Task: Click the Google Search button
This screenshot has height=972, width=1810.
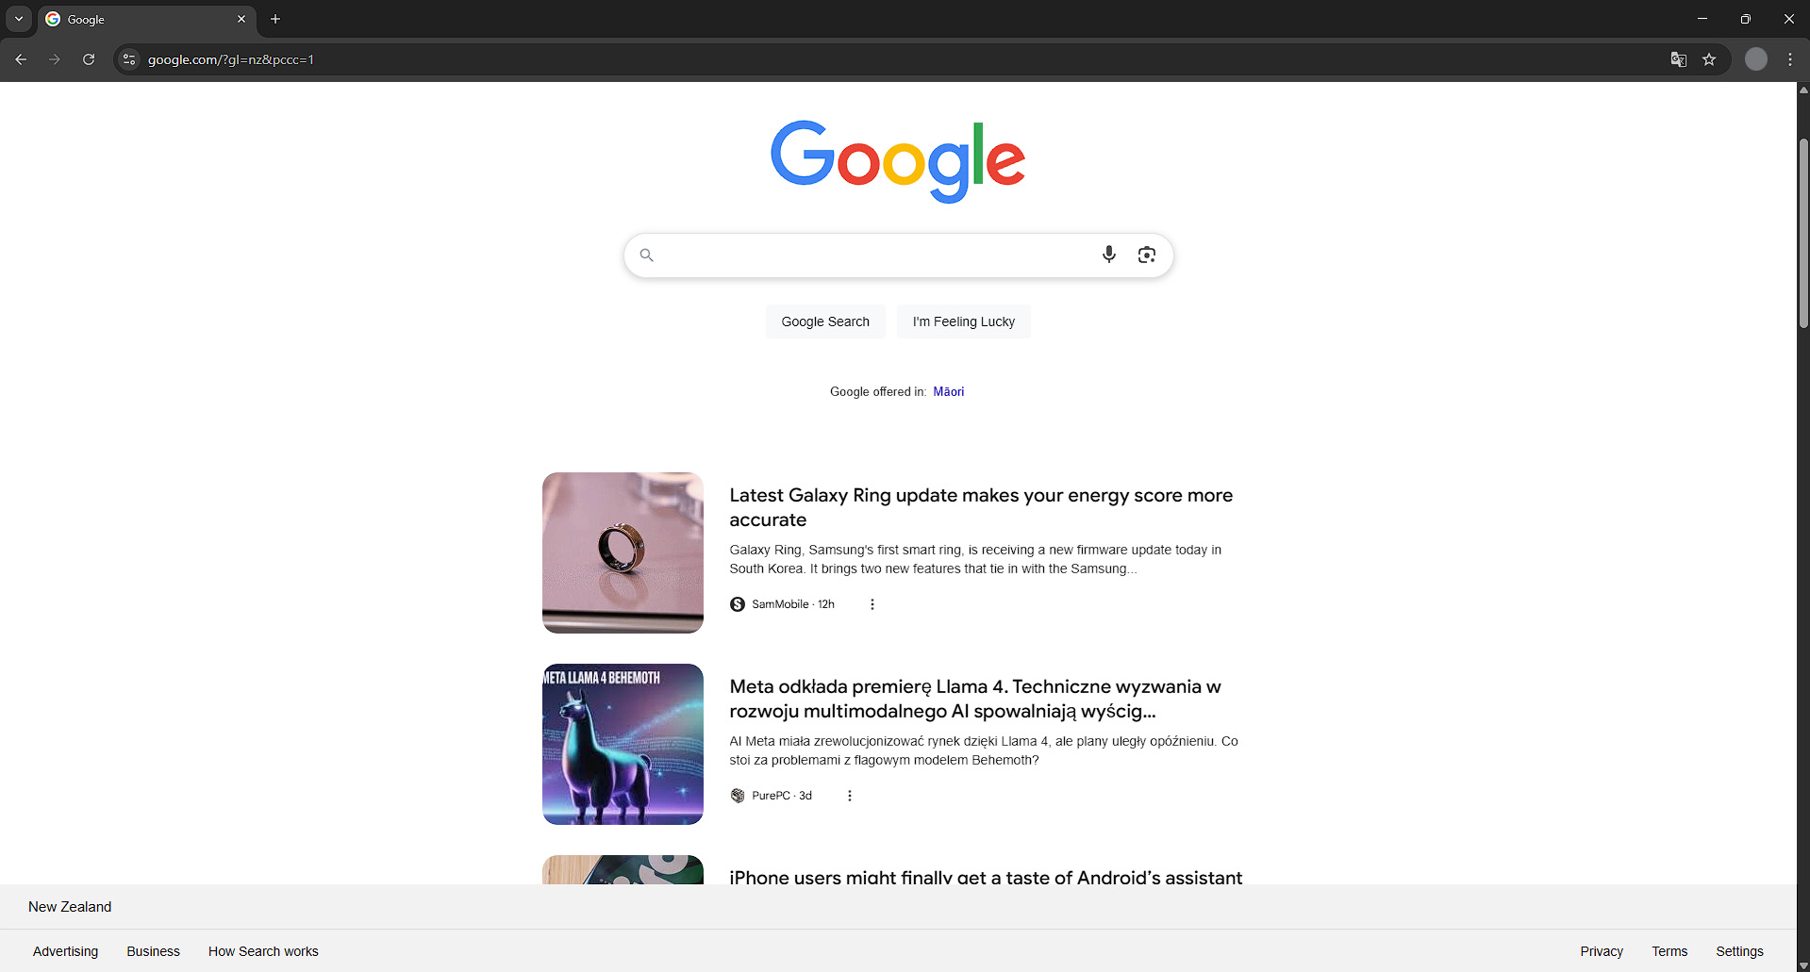Action: point(825,321)
